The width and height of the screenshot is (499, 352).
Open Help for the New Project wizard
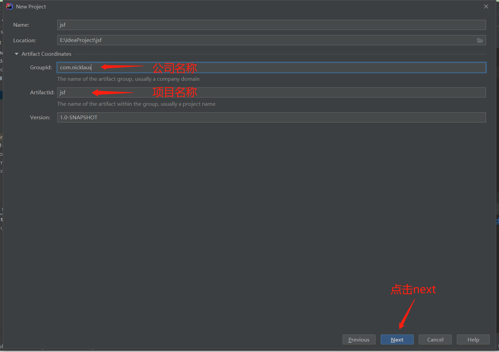(473, 340)
